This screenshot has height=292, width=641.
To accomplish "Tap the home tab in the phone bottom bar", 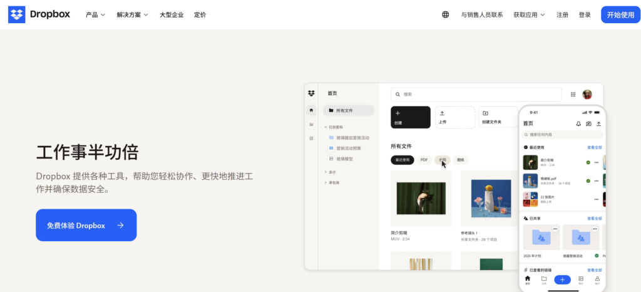I will pos(527,279).
